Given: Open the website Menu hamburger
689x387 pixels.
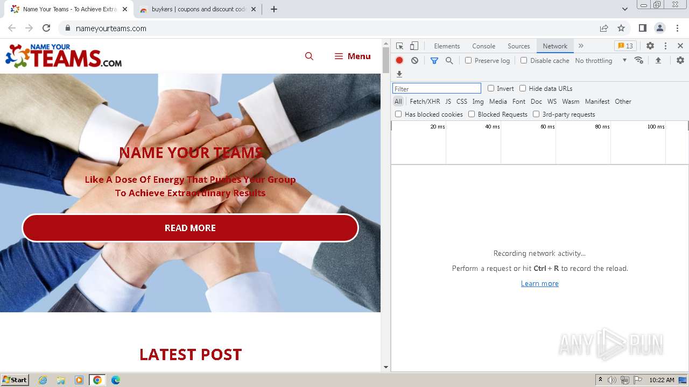Looking at the screenshot, I should pos(353,56).
